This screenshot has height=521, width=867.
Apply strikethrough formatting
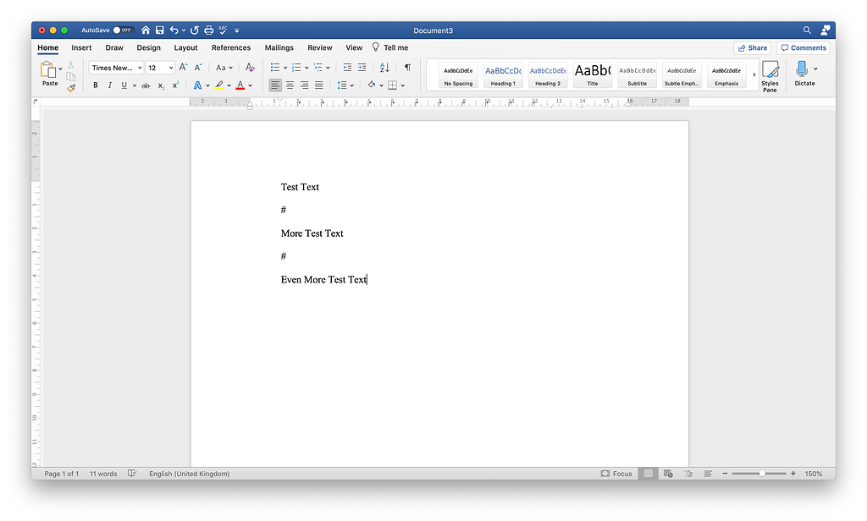pyautogui.click(x=145, y=85)
